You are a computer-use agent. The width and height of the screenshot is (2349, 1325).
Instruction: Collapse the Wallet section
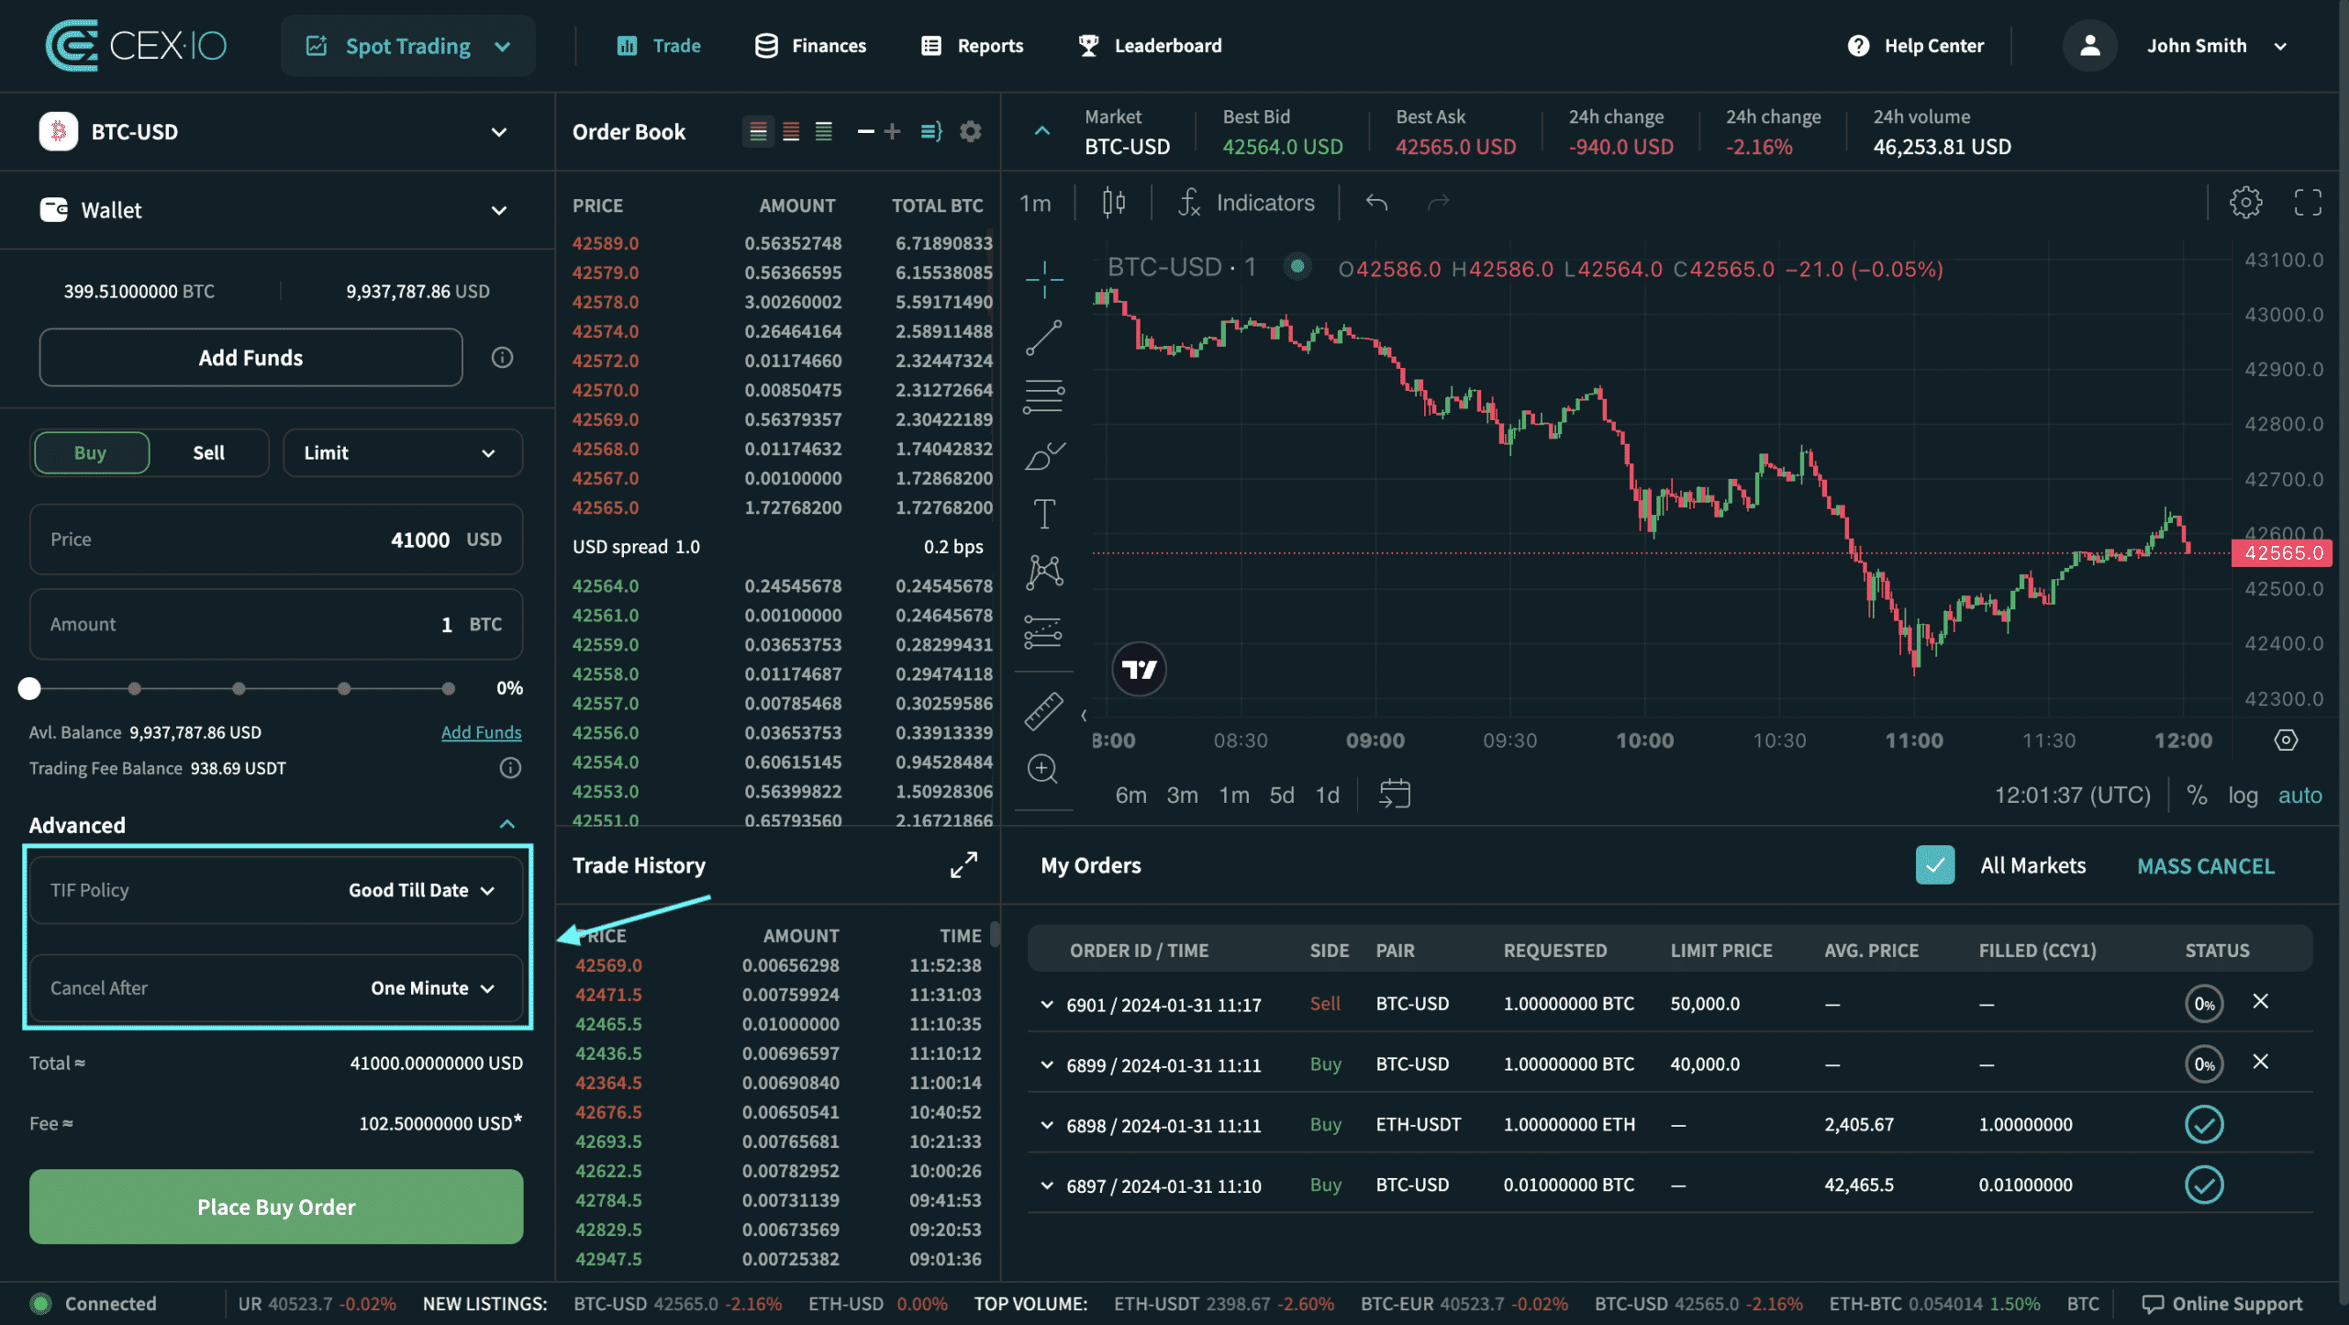point(498,210)
